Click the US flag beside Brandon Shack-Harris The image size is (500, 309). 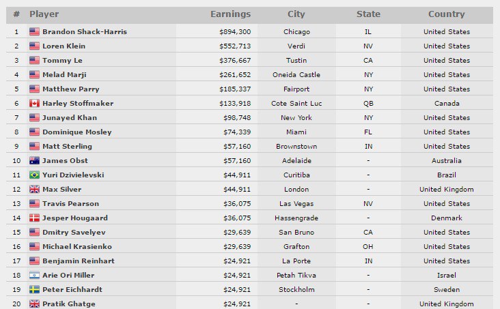click(x=34, y=32)
